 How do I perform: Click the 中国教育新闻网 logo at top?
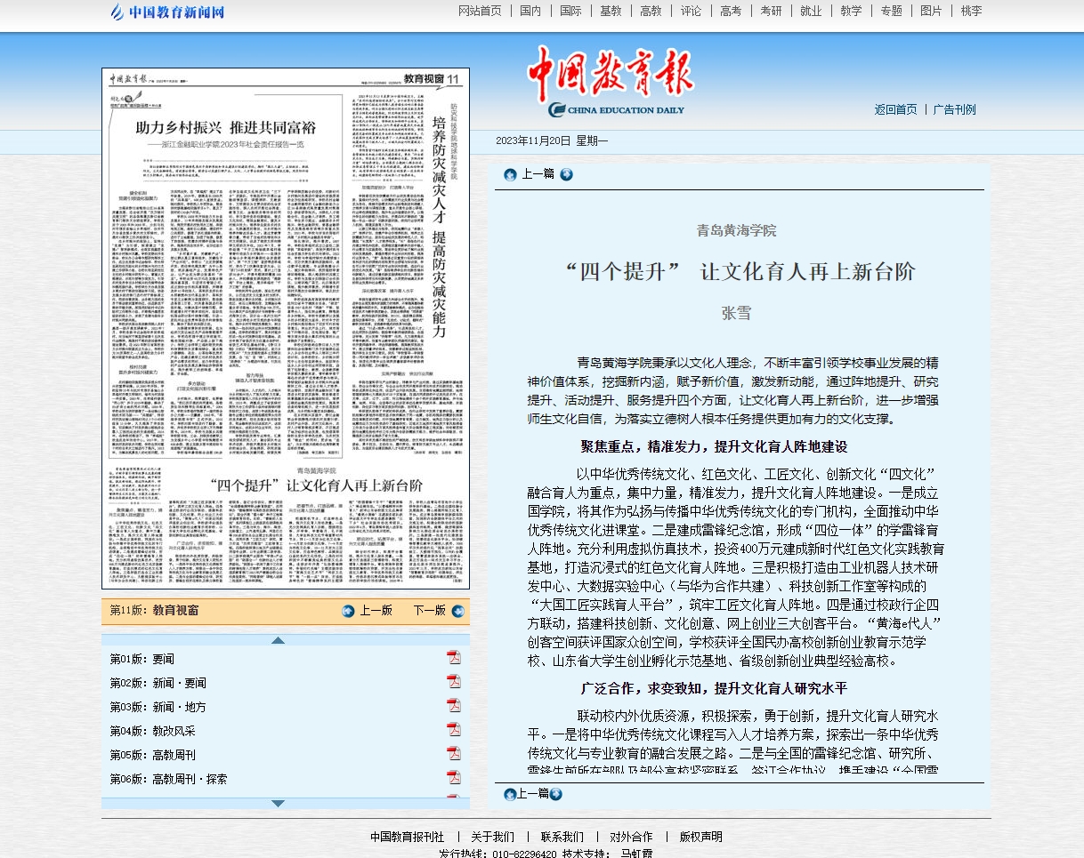pyautogui.click(x=167, y=12)
